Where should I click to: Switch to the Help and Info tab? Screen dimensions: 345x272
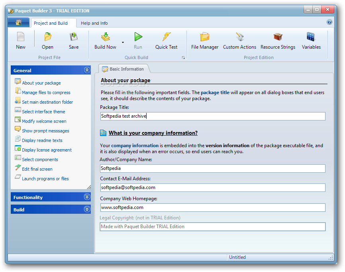[x=94, y=23]
